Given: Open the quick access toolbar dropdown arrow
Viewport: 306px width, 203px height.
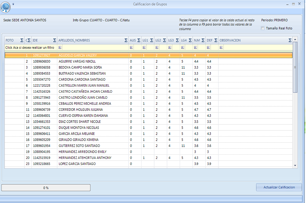Looking at the screenshot, I should click(x=13, y=4).
